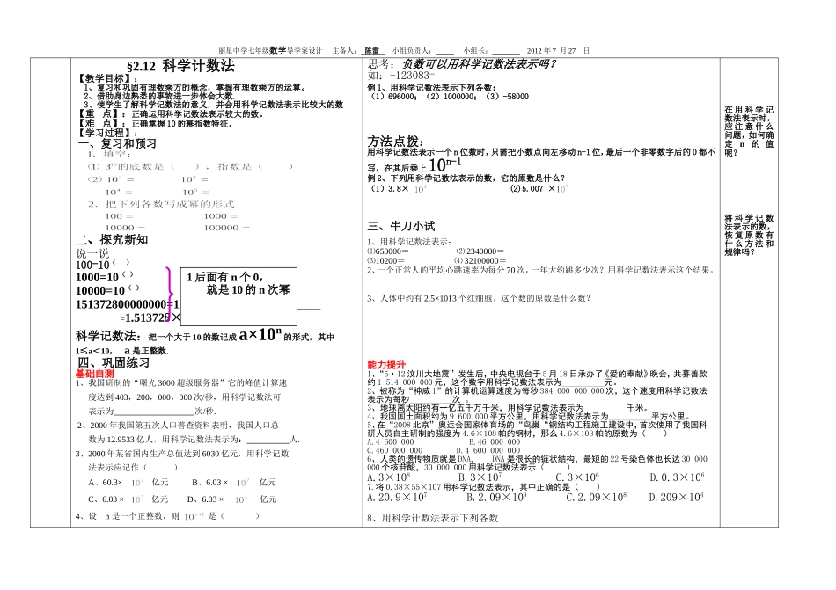Click the line '8、用科学计数法表示下列各数'

pyautogui.click(x=432, y=518)
